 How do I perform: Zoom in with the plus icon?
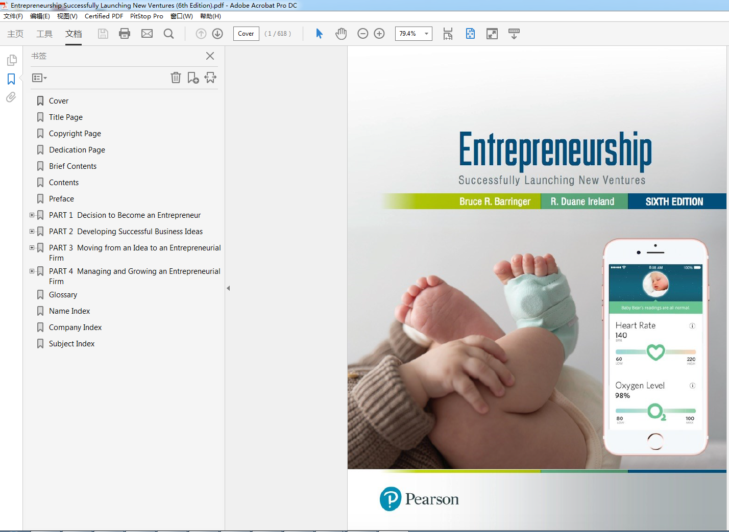click(x=379, y=34)
